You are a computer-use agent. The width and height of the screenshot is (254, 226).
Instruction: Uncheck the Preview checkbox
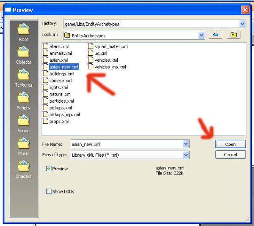tap(49, 169)
